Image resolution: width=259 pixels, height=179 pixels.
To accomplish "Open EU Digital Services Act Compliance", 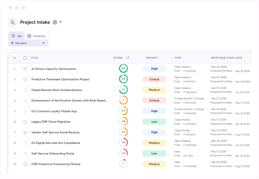I will tap(56, 143).
